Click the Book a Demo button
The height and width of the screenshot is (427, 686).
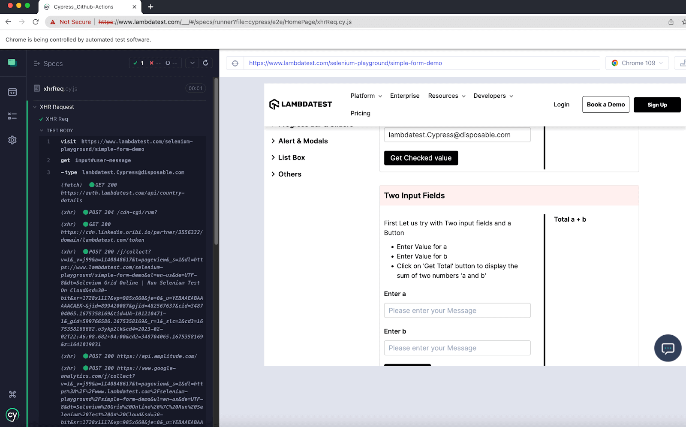click(x=605, y=105)
